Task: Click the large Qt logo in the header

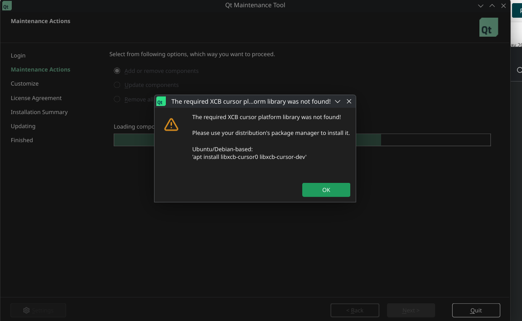Action: [488, 27]
